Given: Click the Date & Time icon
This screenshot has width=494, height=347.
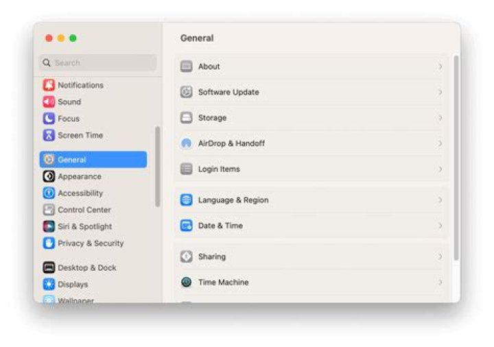Looking at the screenshot, I should point(186,226).
